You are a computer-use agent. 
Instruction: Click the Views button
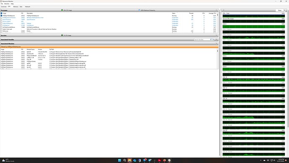[280, 11]
